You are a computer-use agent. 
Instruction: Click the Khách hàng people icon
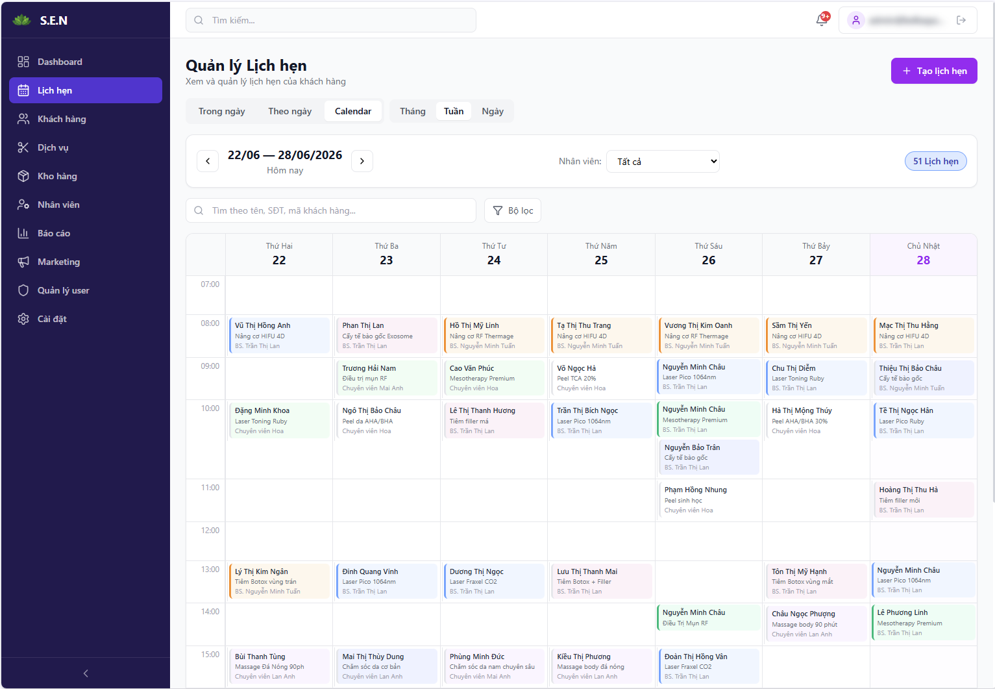(23, 119)
